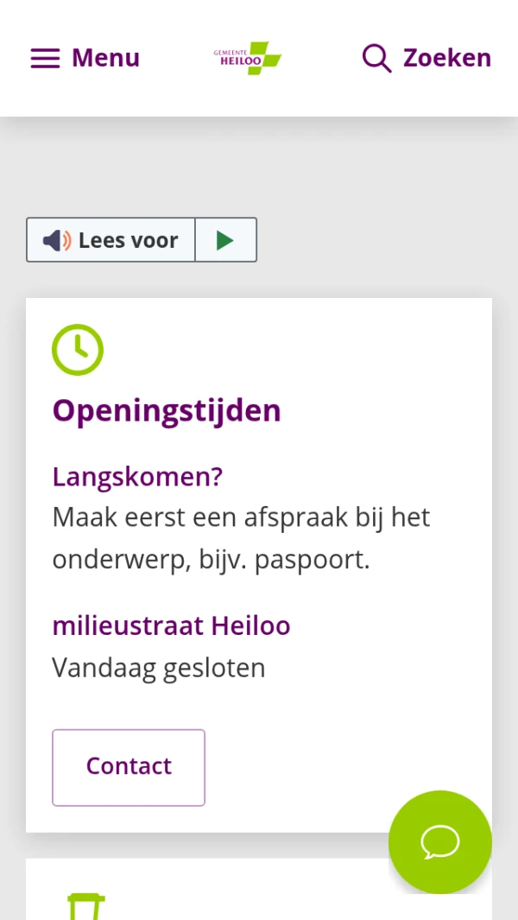Click the green clock icon
The height and width of the screenshot is (920, 518).
(x=78, y=350)
